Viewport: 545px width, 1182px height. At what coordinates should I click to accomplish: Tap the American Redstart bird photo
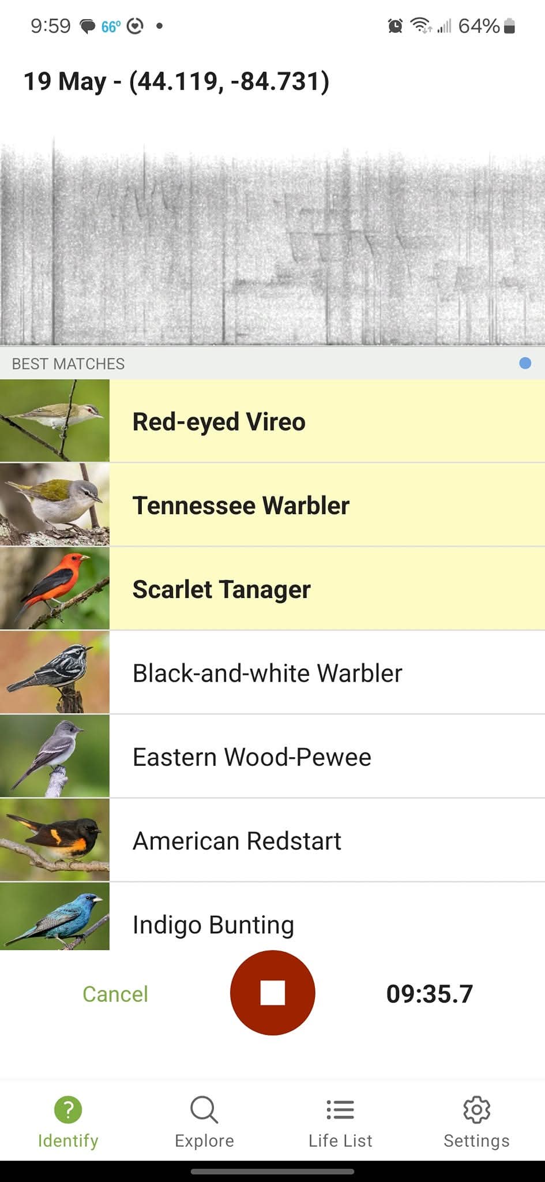(55, 840)
